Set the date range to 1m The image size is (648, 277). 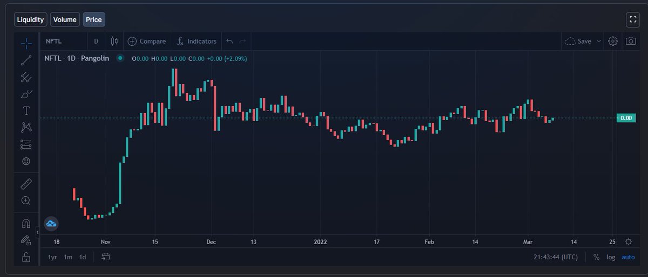tap(68, 257)
